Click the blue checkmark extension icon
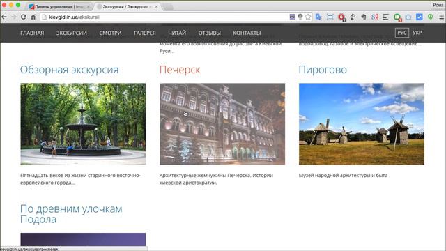The height and width of the screenshot is (251, 446). (420, 17)
